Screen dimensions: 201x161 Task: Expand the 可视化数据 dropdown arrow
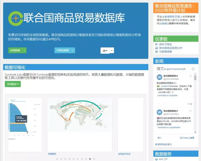pyautogui.click(x=73, y=50)
